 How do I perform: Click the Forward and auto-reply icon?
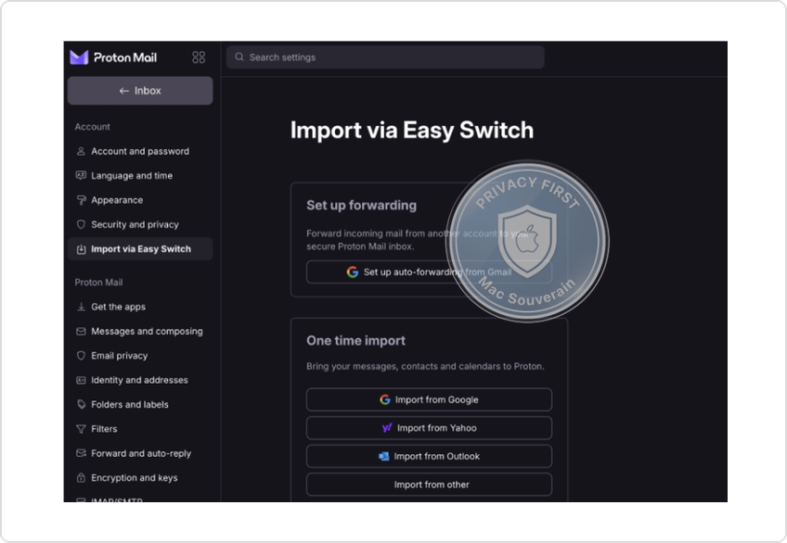(x=81, y=453)
